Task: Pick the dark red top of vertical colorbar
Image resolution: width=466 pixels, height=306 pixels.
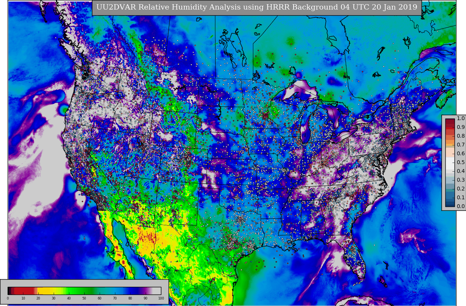Action: 450,122
